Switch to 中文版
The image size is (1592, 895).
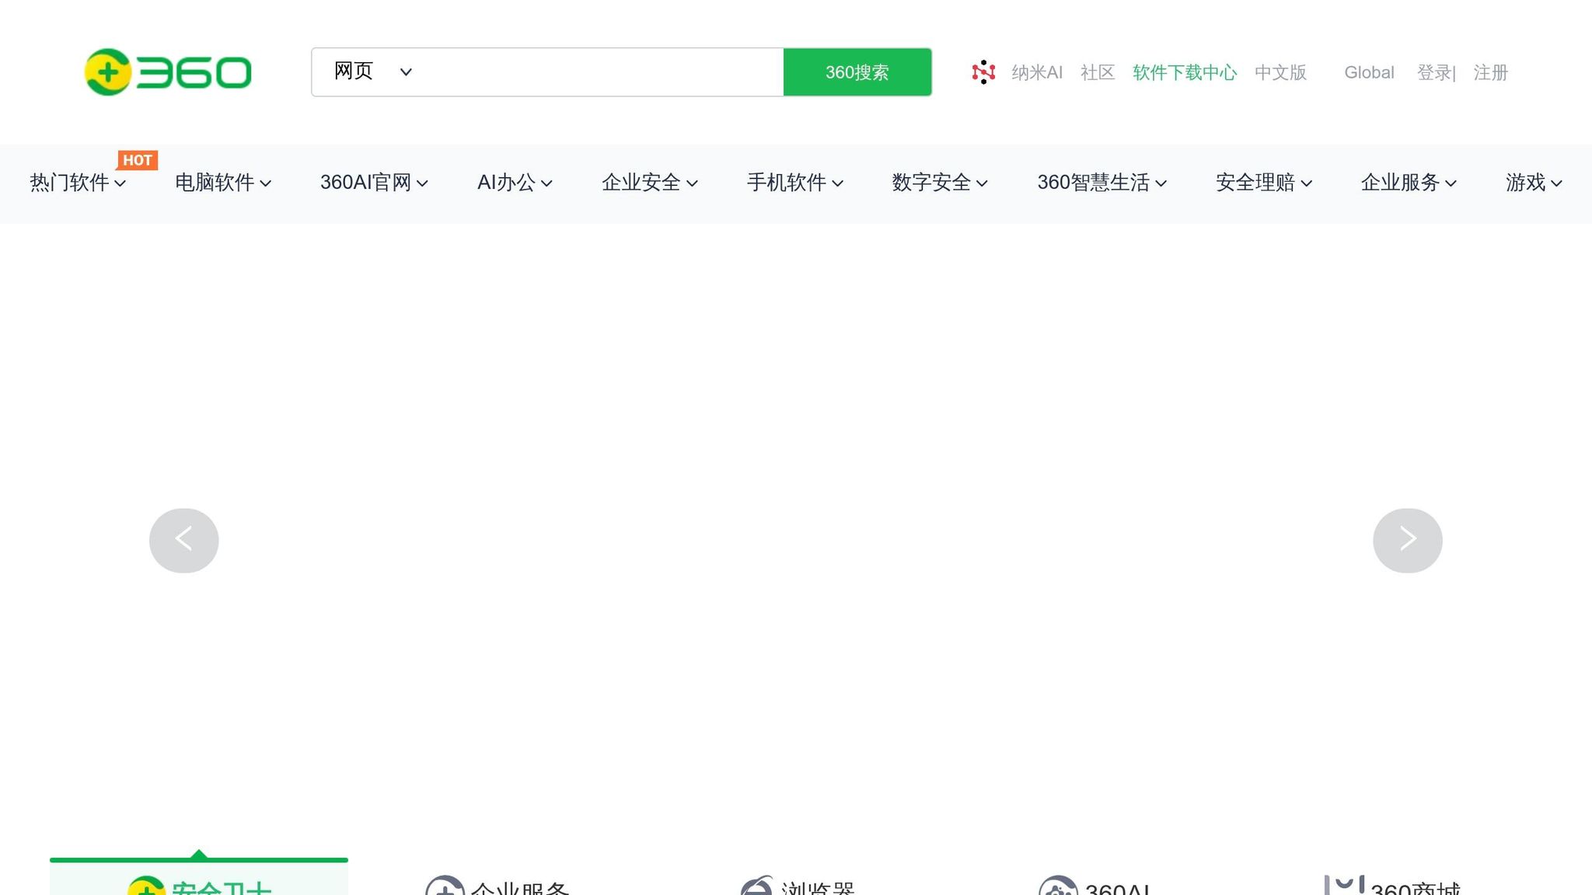(x=1280, y=72)
